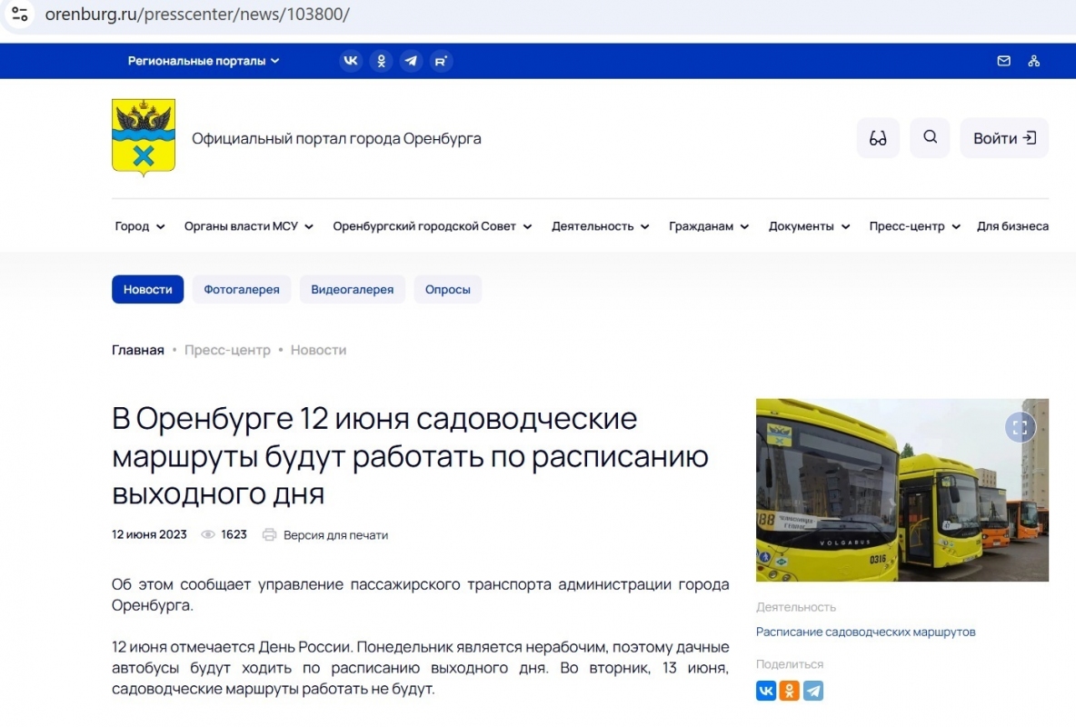Open the VK icon in top bar
This screenshot has height=727, width=1076.
tap(351, 61)
